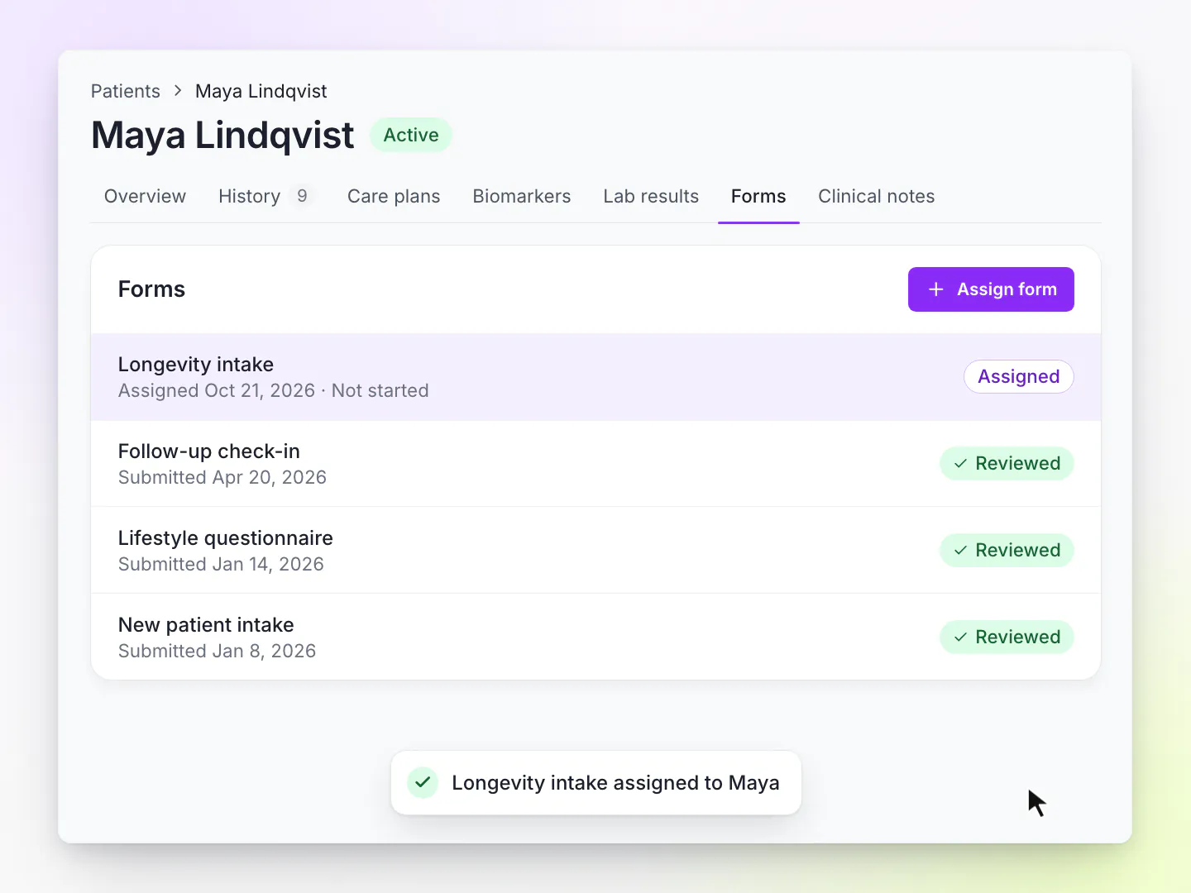Screen dimensions: 1191x893
Task: Click the plus icon on Assign form
Action: 935,289
